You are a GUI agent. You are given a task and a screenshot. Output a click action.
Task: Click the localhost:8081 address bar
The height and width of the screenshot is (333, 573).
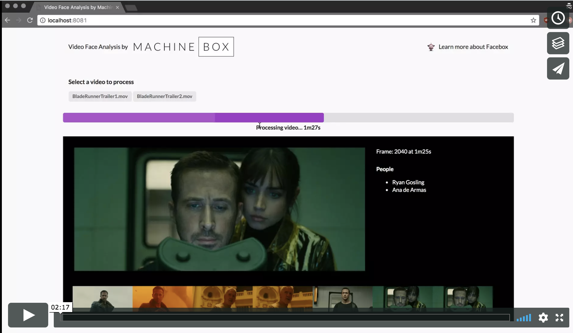[185, 20]
